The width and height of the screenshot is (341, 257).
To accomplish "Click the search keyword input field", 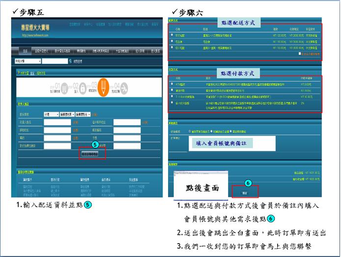I will tap(55, 62).
